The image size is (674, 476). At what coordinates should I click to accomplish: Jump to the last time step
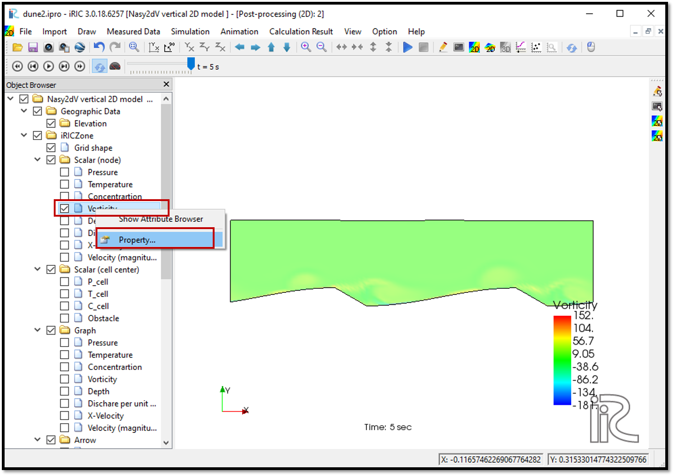pos(80,67)
